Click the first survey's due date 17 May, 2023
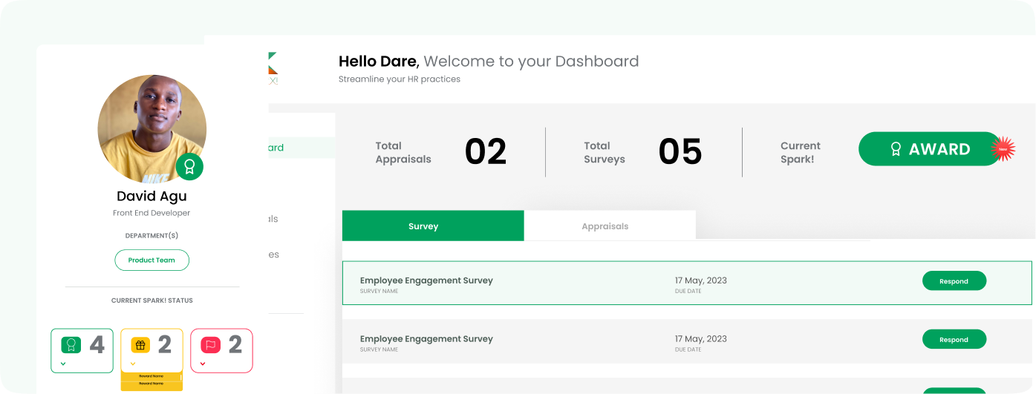 point(701,280)
